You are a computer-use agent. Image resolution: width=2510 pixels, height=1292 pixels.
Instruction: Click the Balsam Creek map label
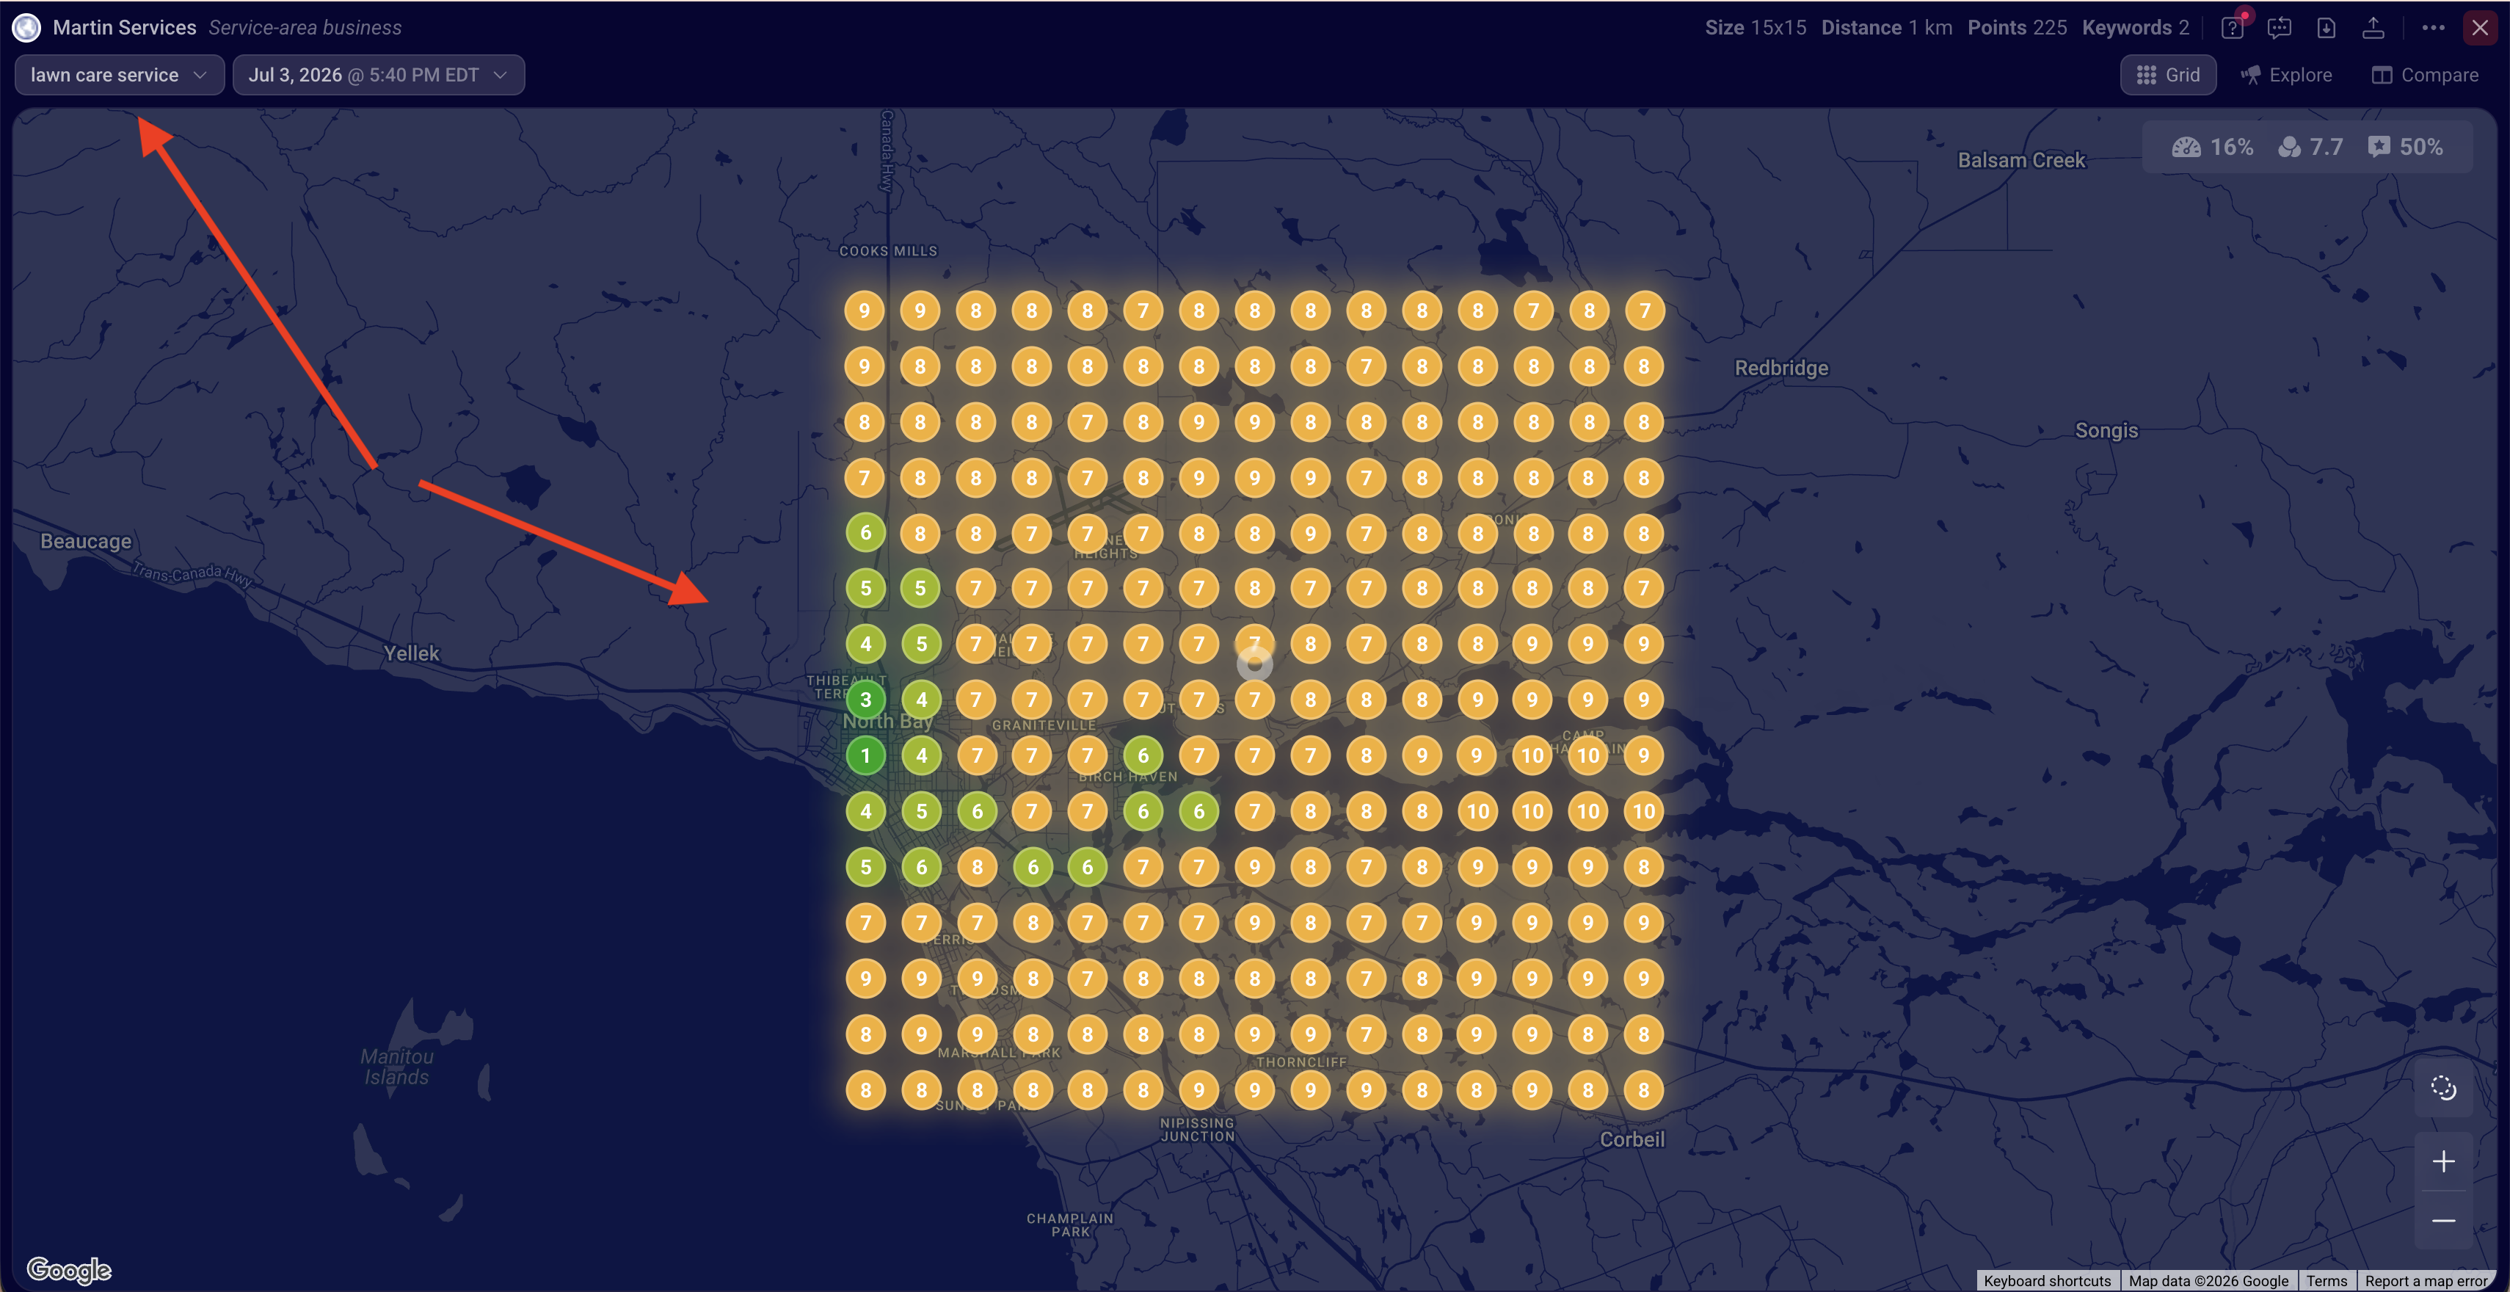[x=2022, y=161]
